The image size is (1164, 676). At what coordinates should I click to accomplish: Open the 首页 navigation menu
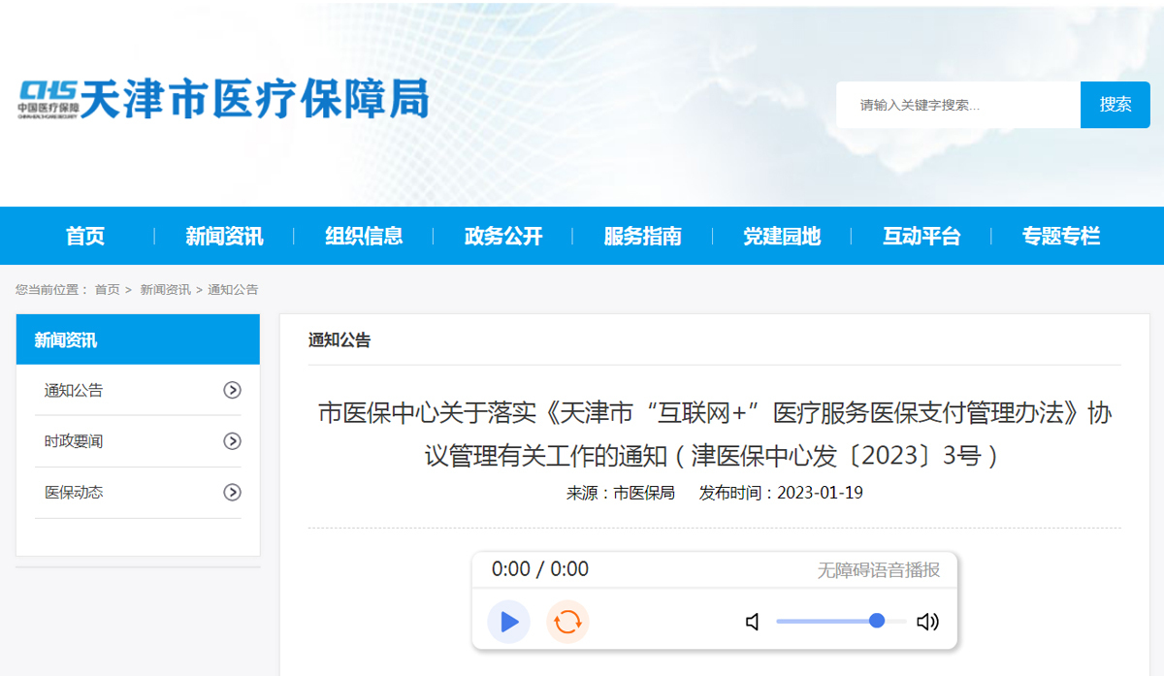click(85, 236)
